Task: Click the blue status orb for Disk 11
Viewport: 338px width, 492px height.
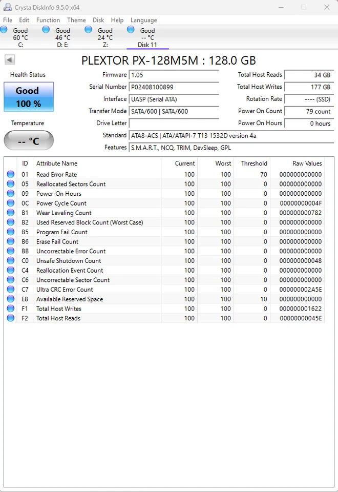Action: coord(131,30)
